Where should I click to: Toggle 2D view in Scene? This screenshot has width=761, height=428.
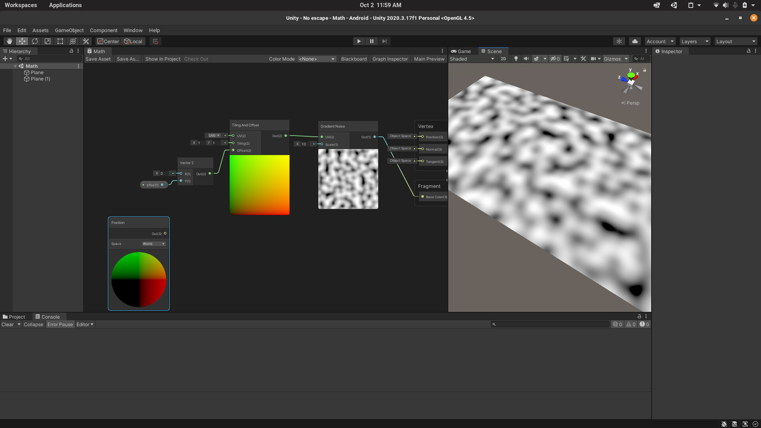[x=503, y=59]
